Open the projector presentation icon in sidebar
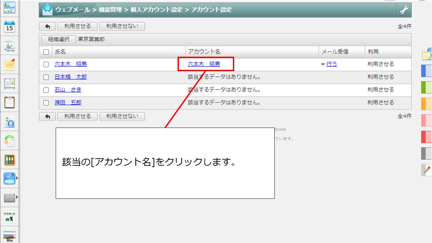432x243 pixels. pyautogui.click(x=9, y=46)
